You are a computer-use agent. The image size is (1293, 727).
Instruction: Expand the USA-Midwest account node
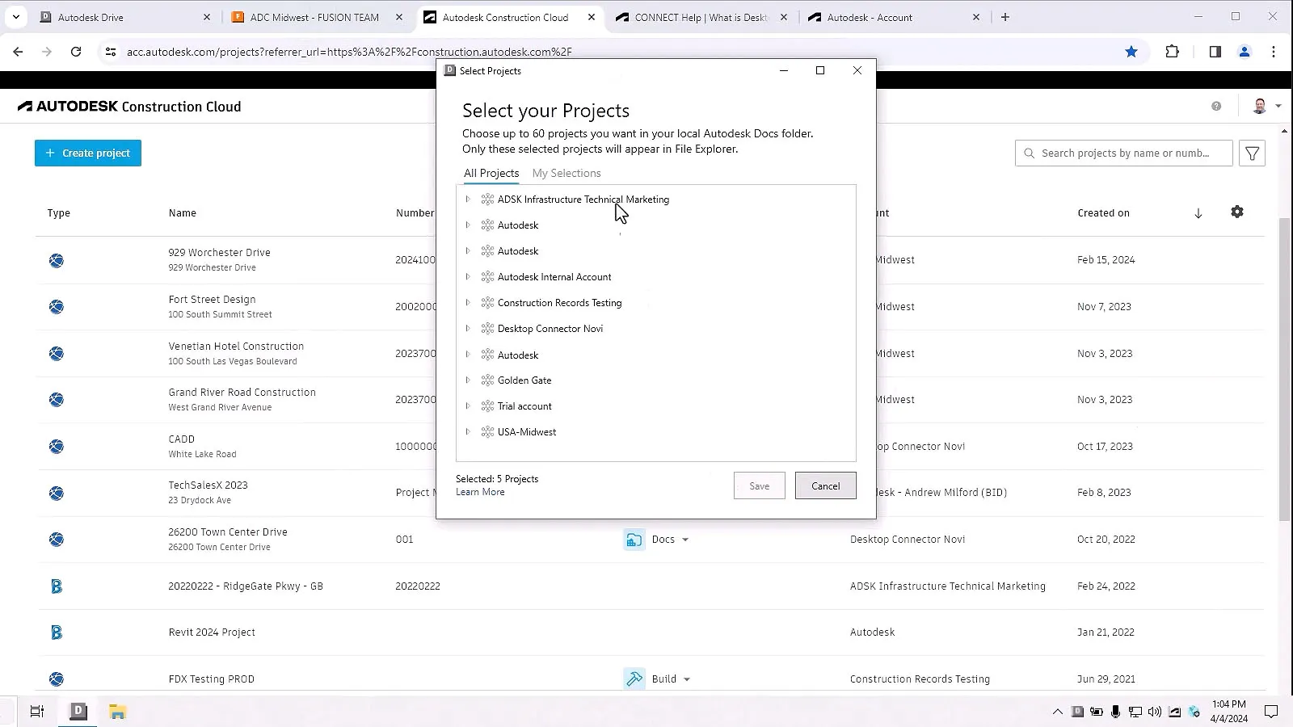click(469, 431)
